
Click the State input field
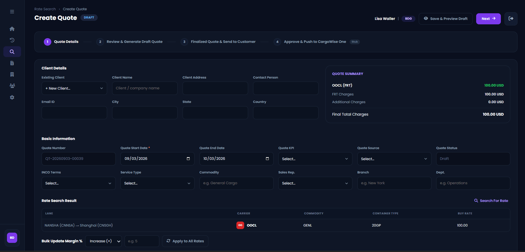[215, 113]
